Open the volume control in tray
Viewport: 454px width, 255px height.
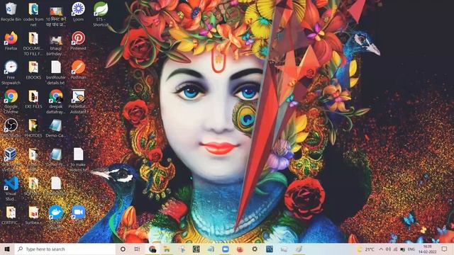click(x=388, y=249)
